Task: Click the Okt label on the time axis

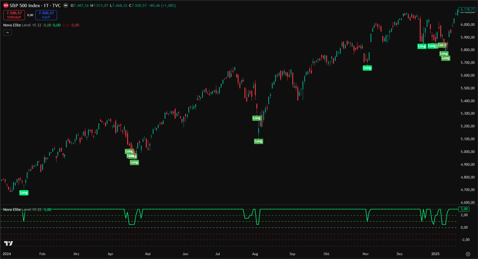Action: pos(326,254)
